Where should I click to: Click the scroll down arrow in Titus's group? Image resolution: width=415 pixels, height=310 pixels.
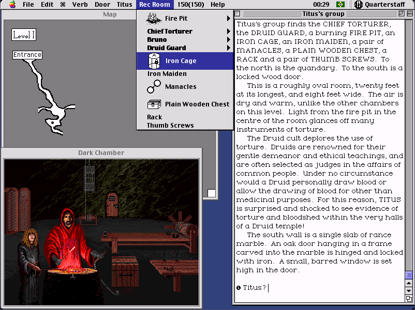pyautogui.click(x=409, y=291)
